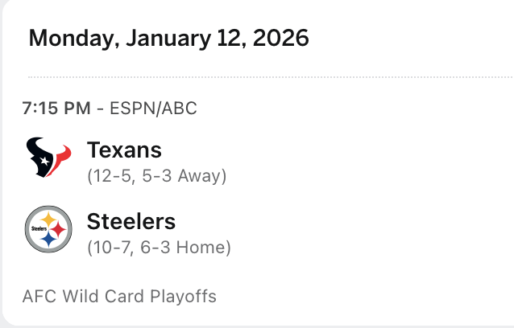The width and height of the screenshot is (514, 328).
Task: Click the small Steelers wordmark inside the logo
Action: [x=38, y=229]
